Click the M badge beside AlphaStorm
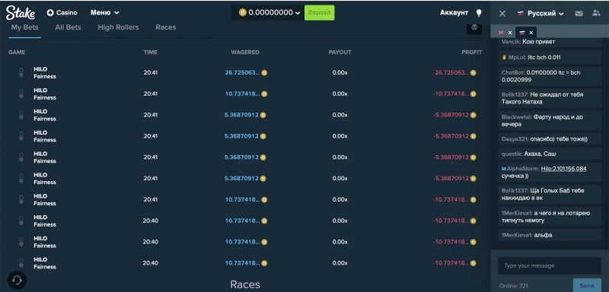Screen dimensions: 609x292 (x=504, y=169)
